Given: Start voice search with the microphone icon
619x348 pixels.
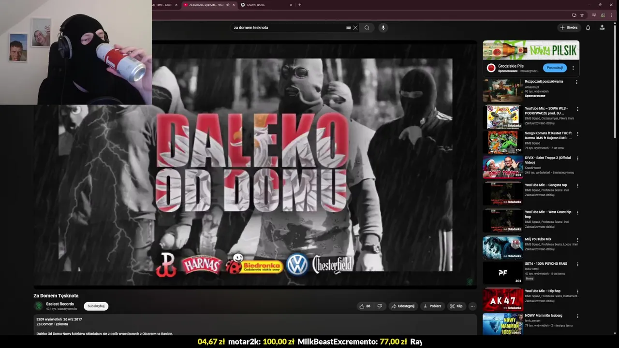Looking at the screenshot, I should (x=383, y=28).
